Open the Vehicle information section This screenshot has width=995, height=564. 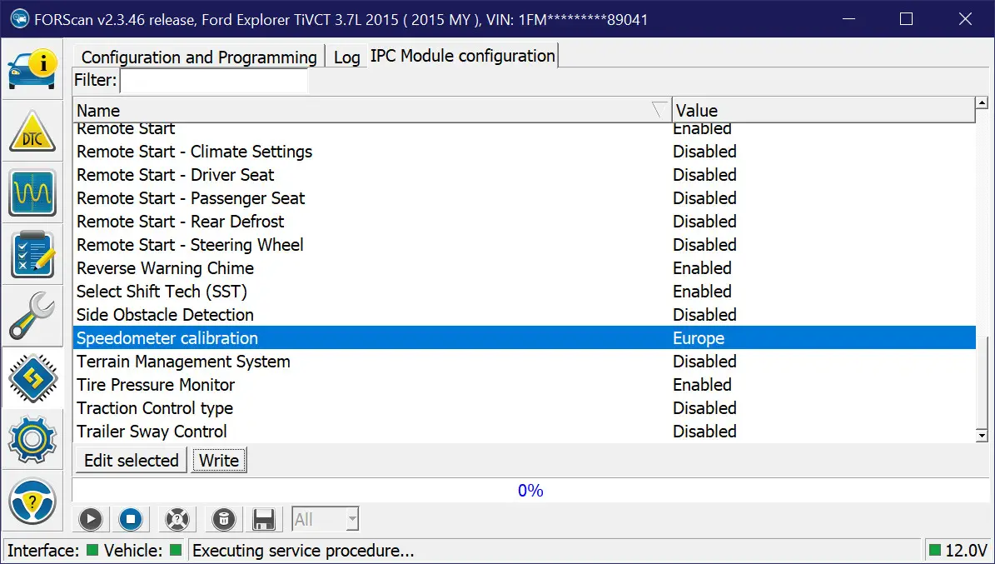click(32, 69)
